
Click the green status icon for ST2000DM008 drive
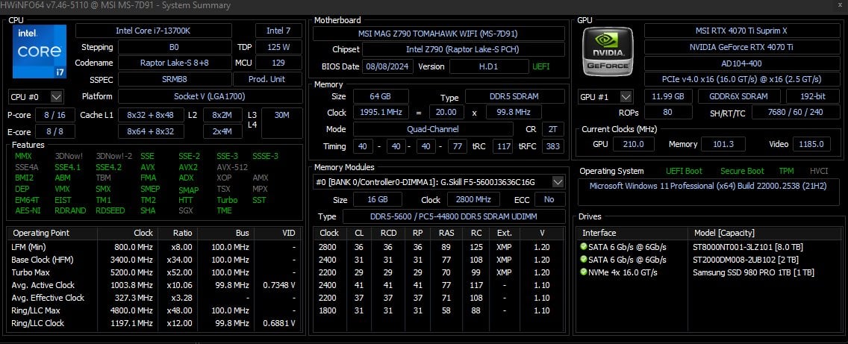583,259
